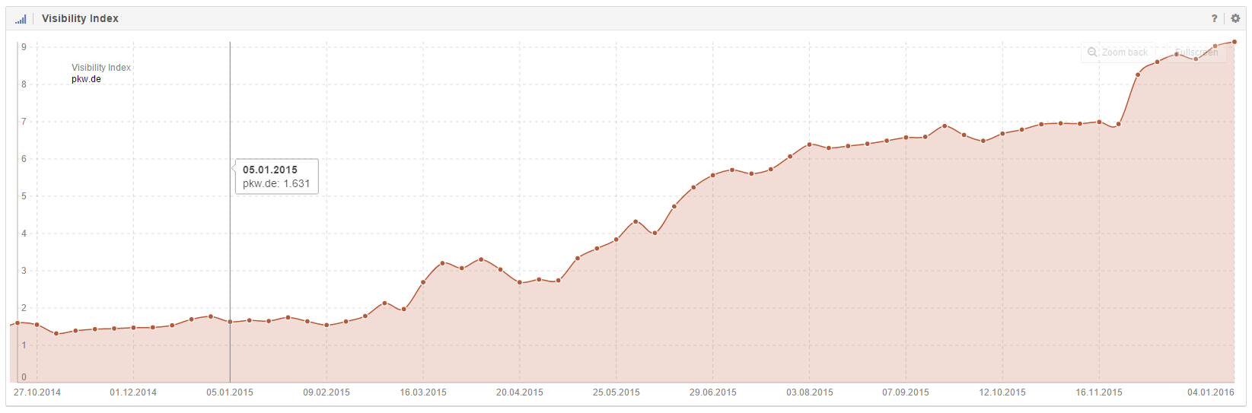The width and height of the screenshot is (1252, 413).
Task: Click the 09.02.2015 x-axis date label
Action: click(x=327, y=392)
